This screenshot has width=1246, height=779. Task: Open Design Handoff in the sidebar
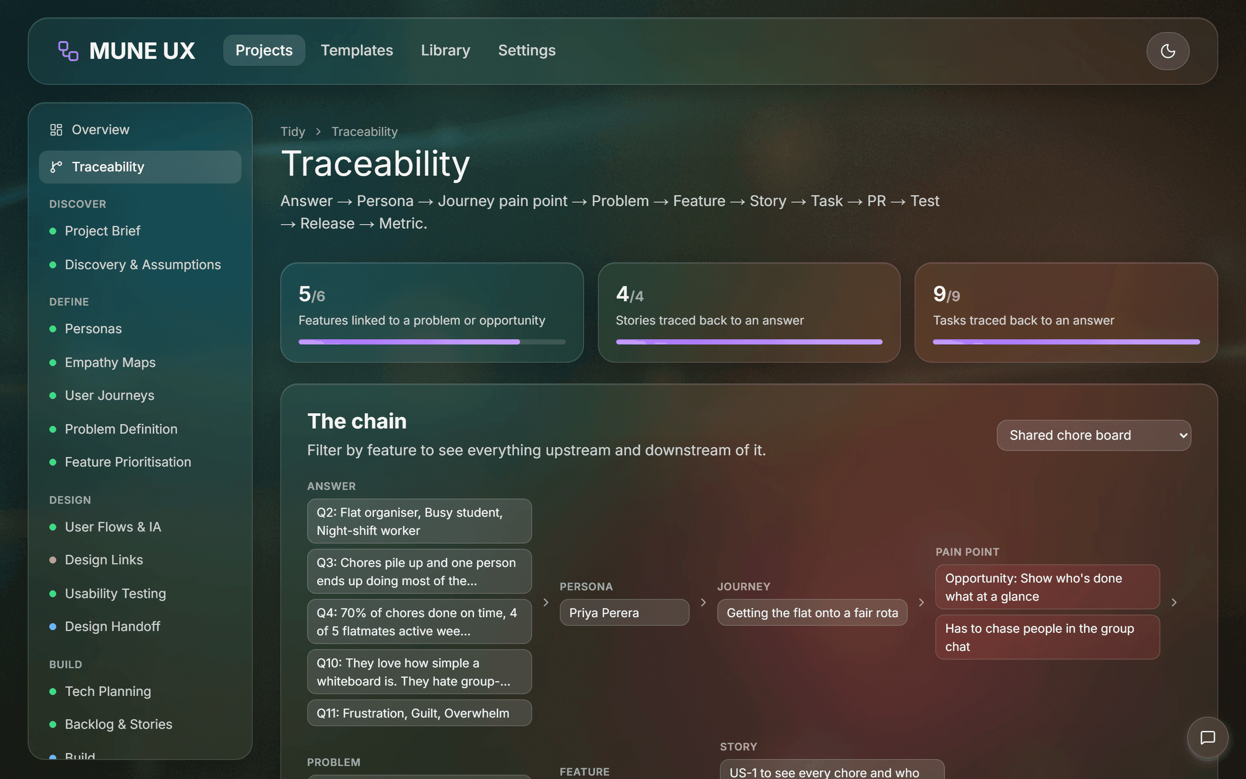tap(140, 627)
